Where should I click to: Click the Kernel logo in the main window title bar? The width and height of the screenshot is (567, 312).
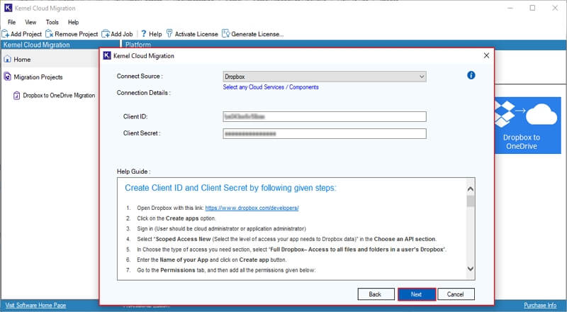[x=8, y=8]
